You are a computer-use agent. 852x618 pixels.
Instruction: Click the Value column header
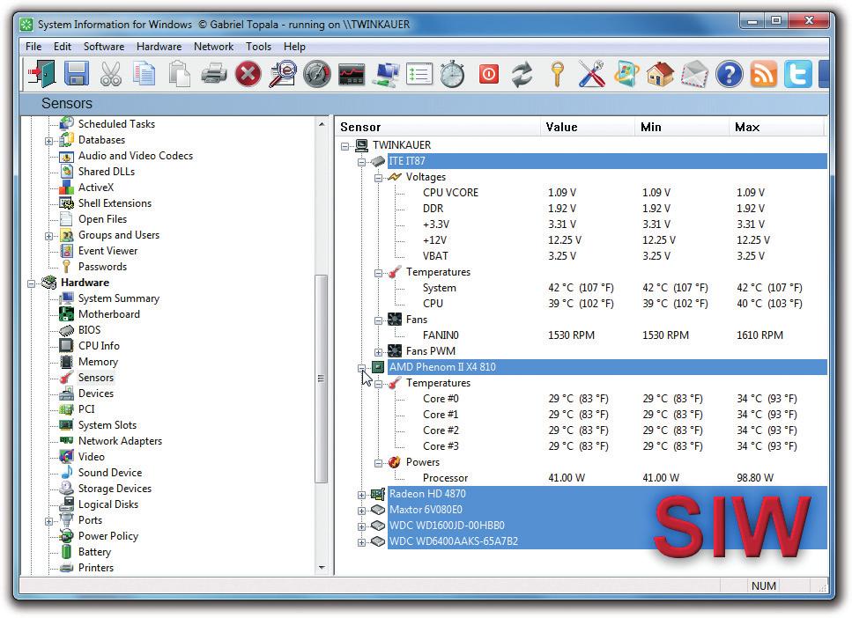coord(587,127)
